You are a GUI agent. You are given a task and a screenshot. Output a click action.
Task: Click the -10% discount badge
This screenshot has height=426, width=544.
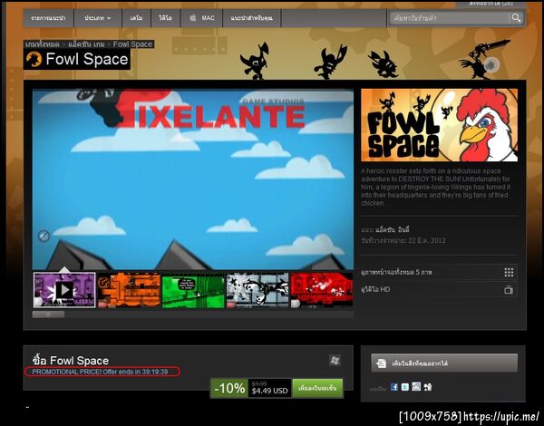click(x=229, y=388)
